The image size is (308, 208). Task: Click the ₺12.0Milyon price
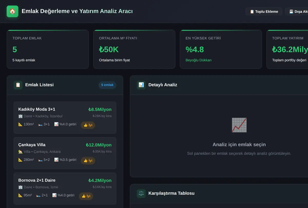coord(99,145)
